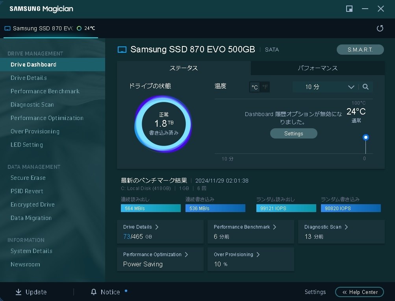
Task: Click the drive health ring showing 1.8 TB
Action: 163,124
